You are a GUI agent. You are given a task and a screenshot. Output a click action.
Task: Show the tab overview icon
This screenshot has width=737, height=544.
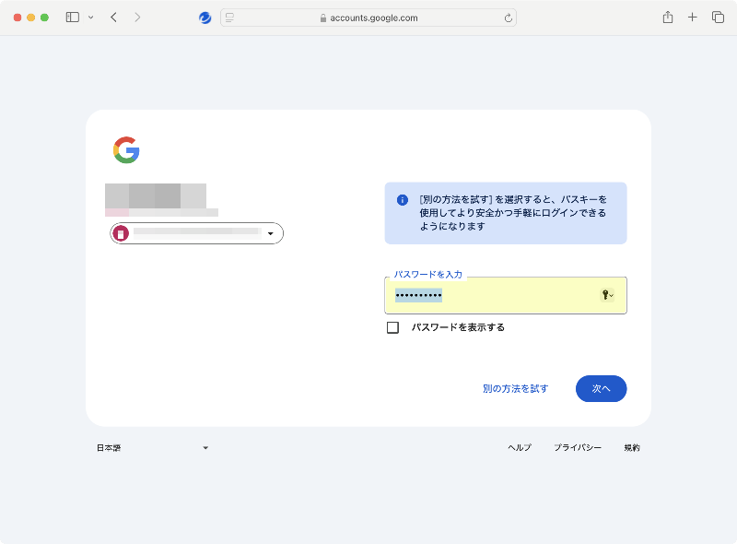click(x=718, y=18)
